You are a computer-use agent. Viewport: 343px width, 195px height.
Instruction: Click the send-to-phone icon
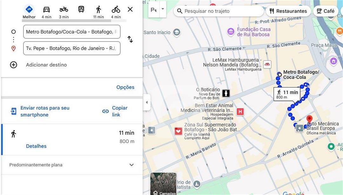click(14, 111)
